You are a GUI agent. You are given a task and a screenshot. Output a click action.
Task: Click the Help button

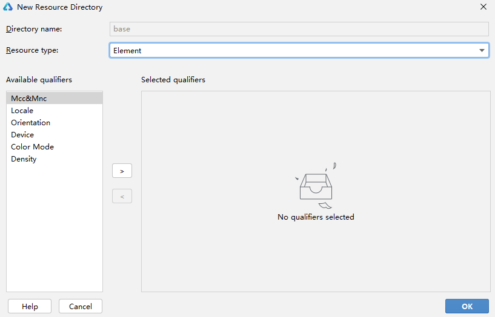[30, 306]
